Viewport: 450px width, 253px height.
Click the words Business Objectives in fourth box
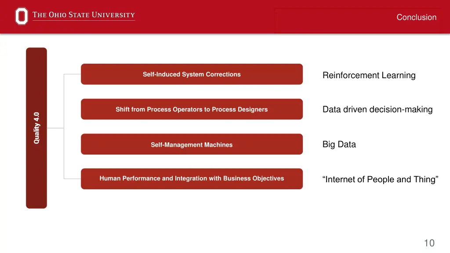click(254, 178)
